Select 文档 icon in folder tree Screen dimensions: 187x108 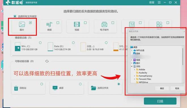[135, 66]
